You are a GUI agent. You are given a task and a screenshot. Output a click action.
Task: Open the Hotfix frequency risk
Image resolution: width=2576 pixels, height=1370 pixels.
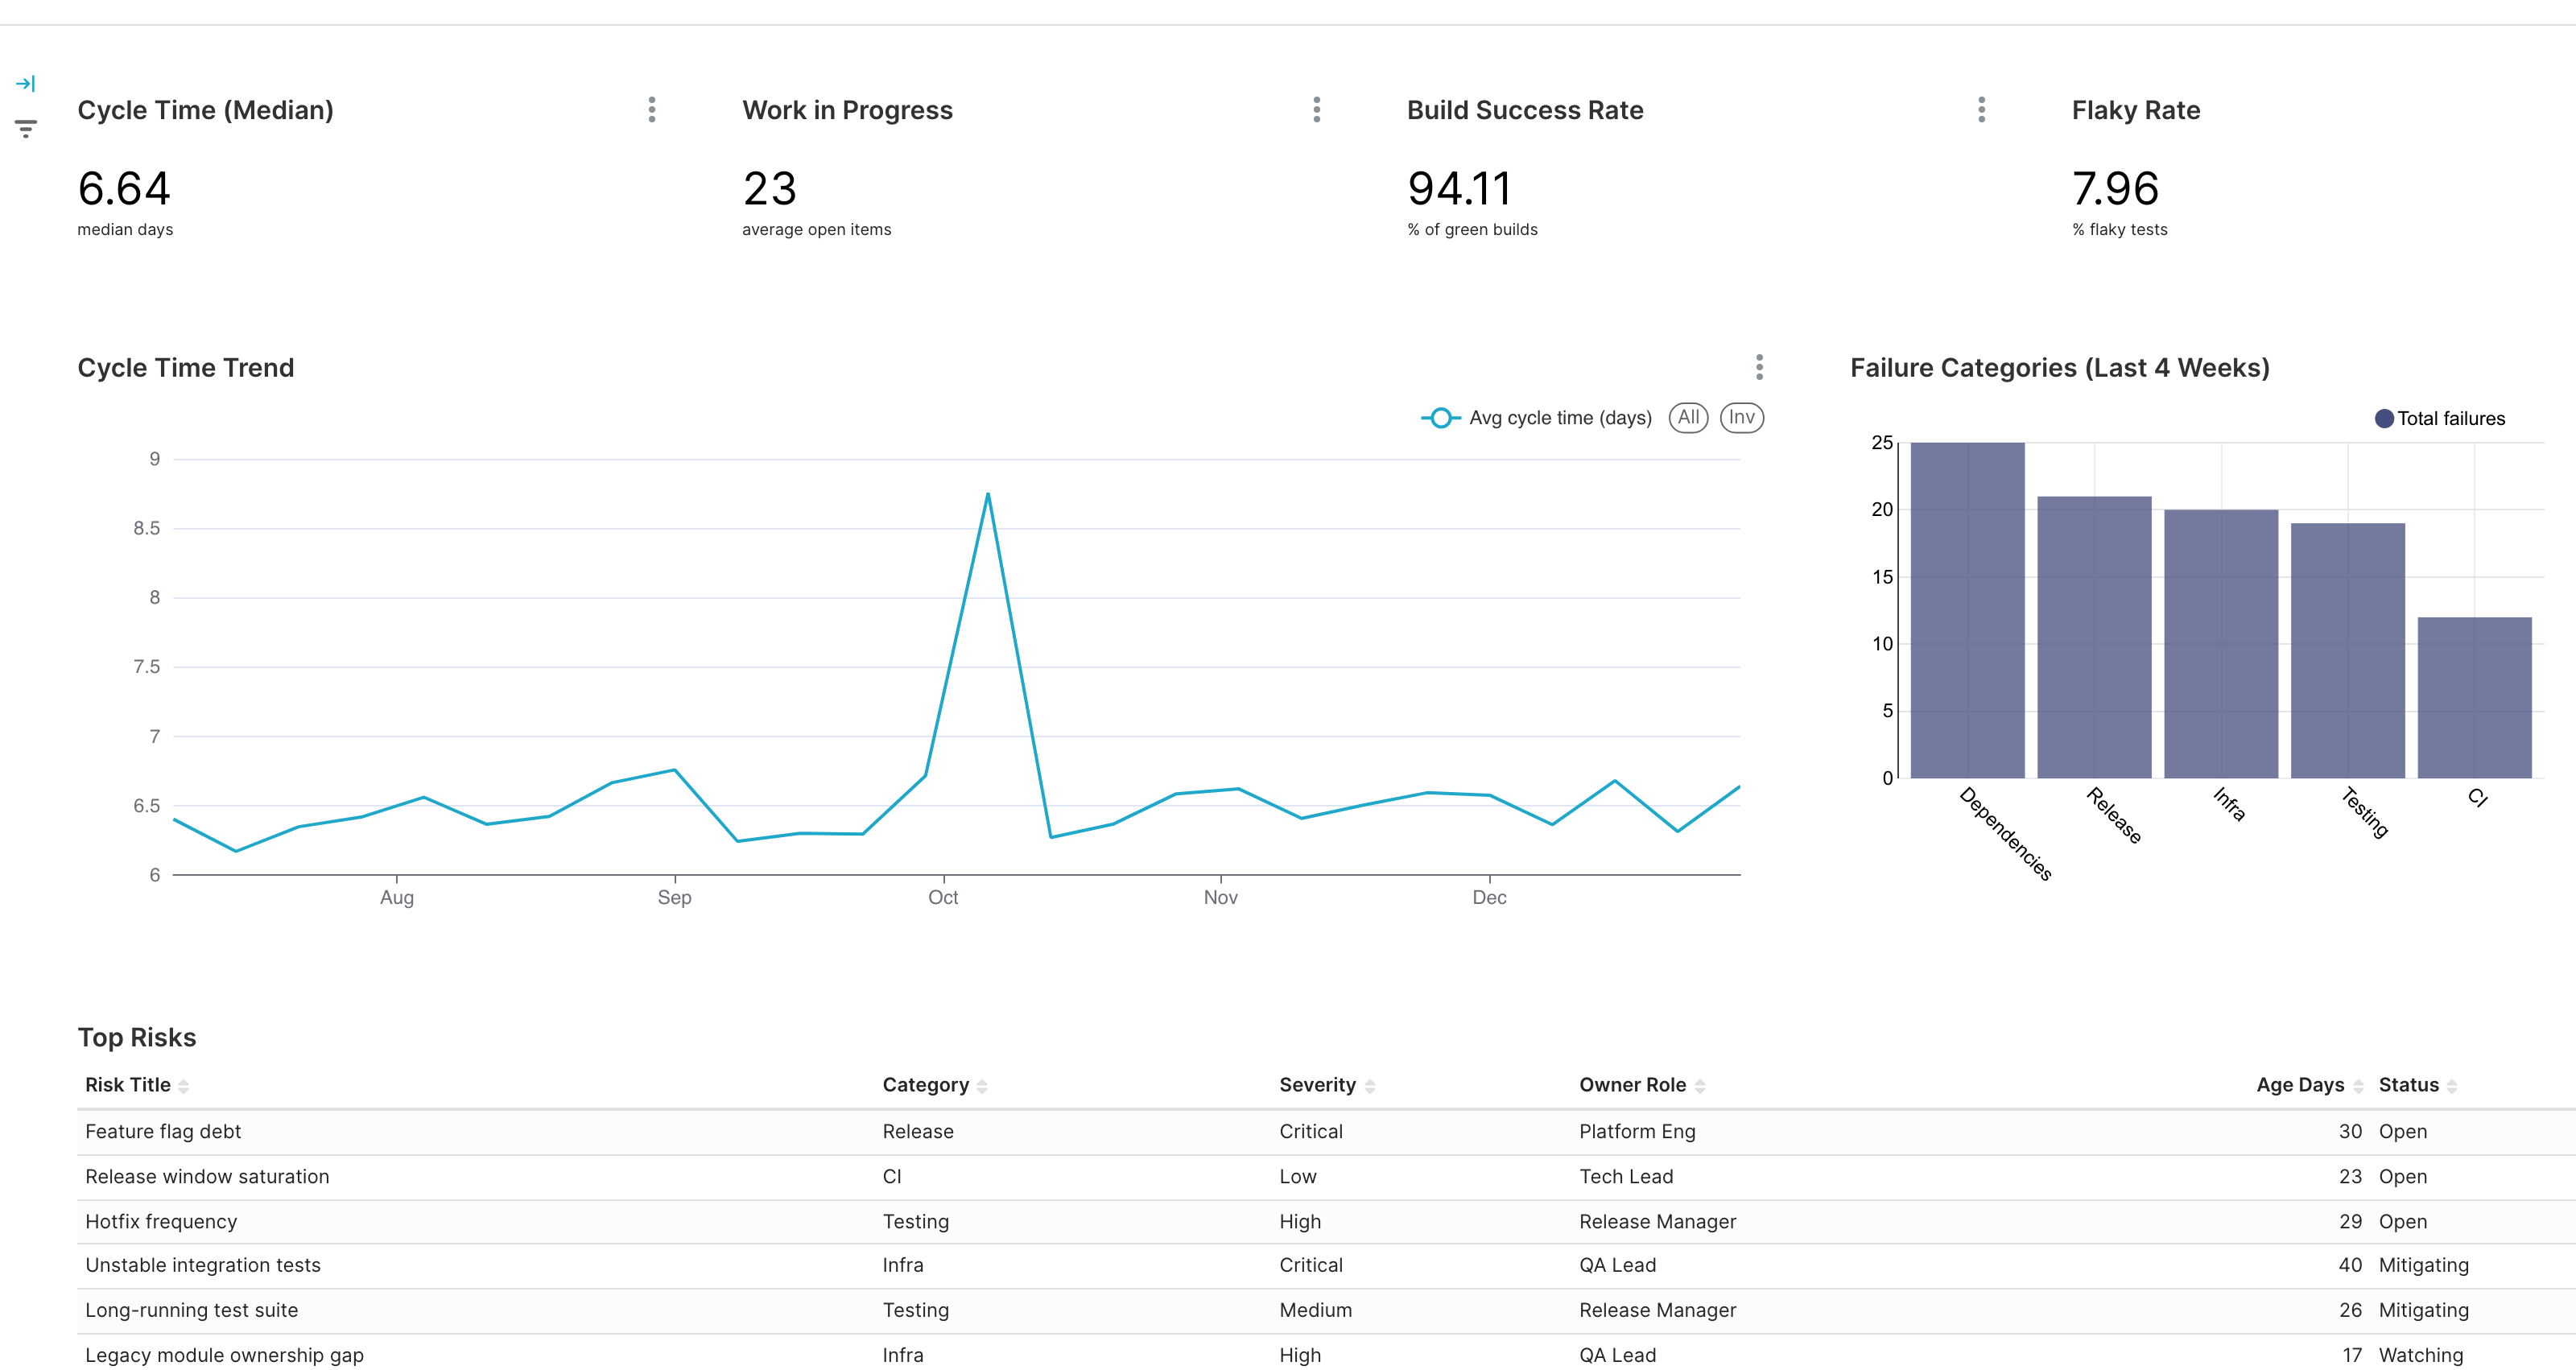coord(161,1221)
